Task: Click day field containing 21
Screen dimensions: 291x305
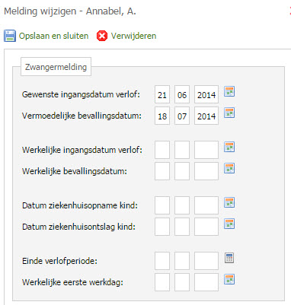Action: [162, 94]
